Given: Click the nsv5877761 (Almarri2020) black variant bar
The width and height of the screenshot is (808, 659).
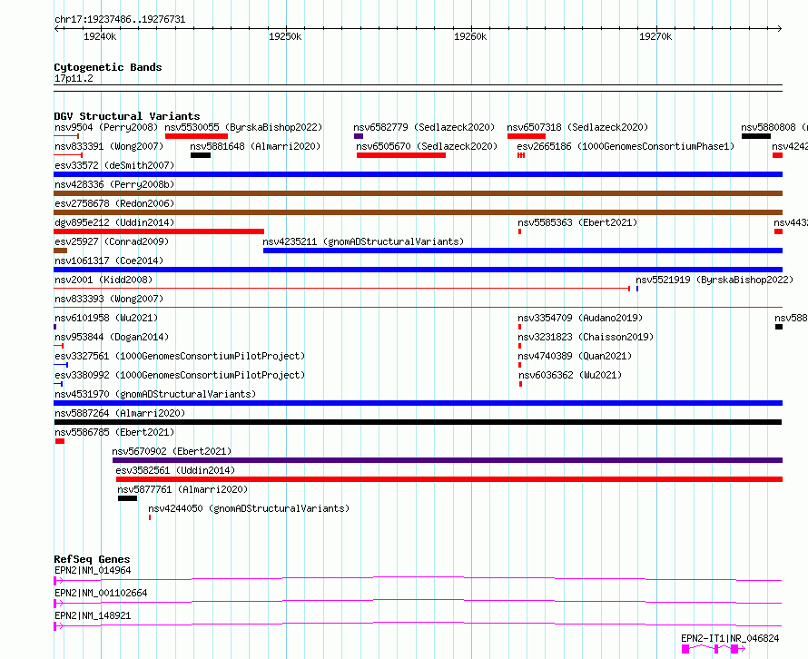Looking at the screenshot, I should point(127,498).
